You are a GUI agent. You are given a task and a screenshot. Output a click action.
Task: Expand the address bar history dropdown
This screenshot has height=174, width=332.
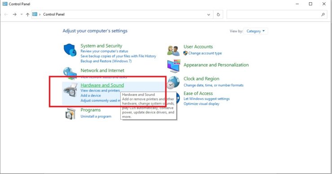(x=209, y=14)
